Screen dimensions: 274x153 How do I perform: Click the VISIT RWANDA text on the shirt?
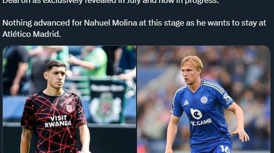tap(58, 121)
